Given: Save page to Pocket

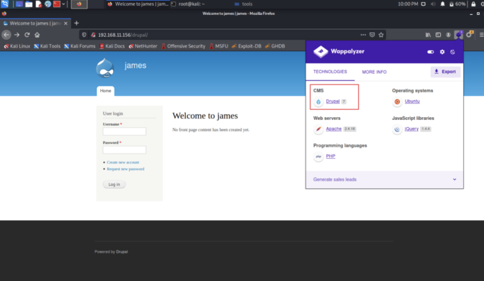Looking at the screenshot, I should (x=372, y=35).
